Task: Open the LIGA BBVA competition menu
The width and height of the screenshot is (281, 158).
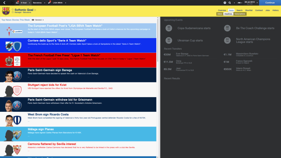Action: coord(58,3)
